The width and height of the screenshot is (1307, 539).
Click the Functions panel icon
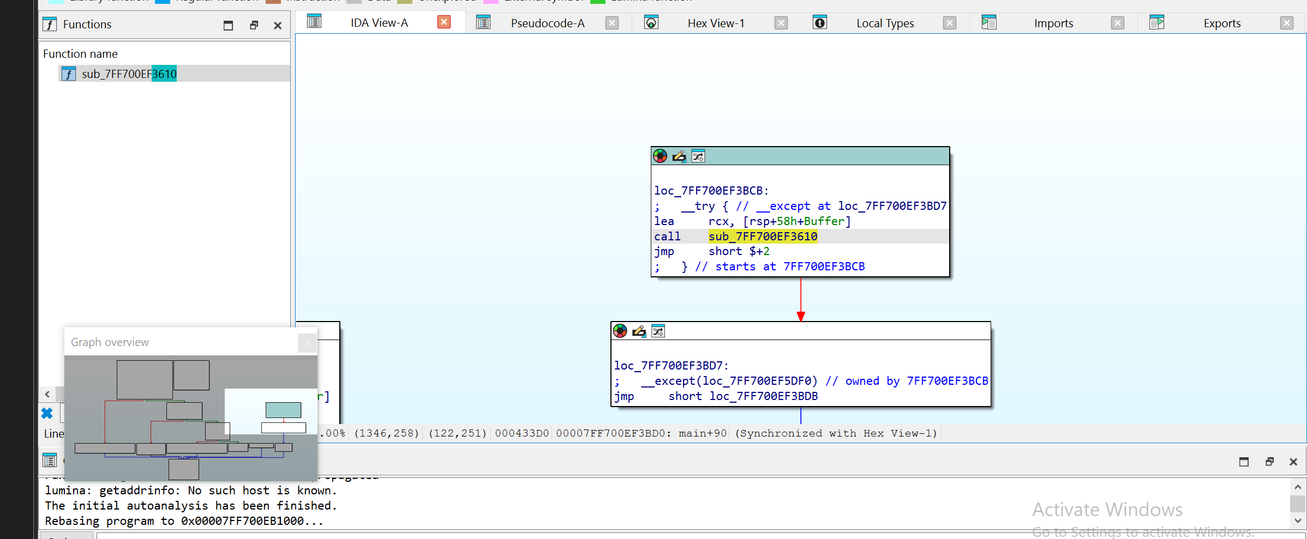50,25
